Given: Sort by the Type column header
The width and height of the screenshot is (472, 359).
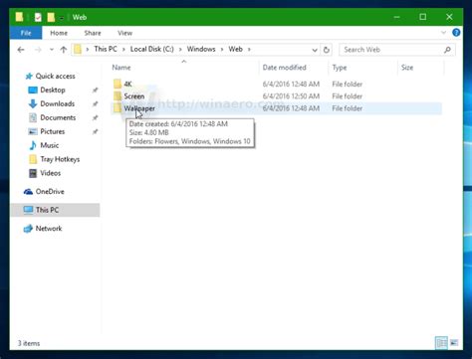Looking at the screenshot, I should point(340,68).
